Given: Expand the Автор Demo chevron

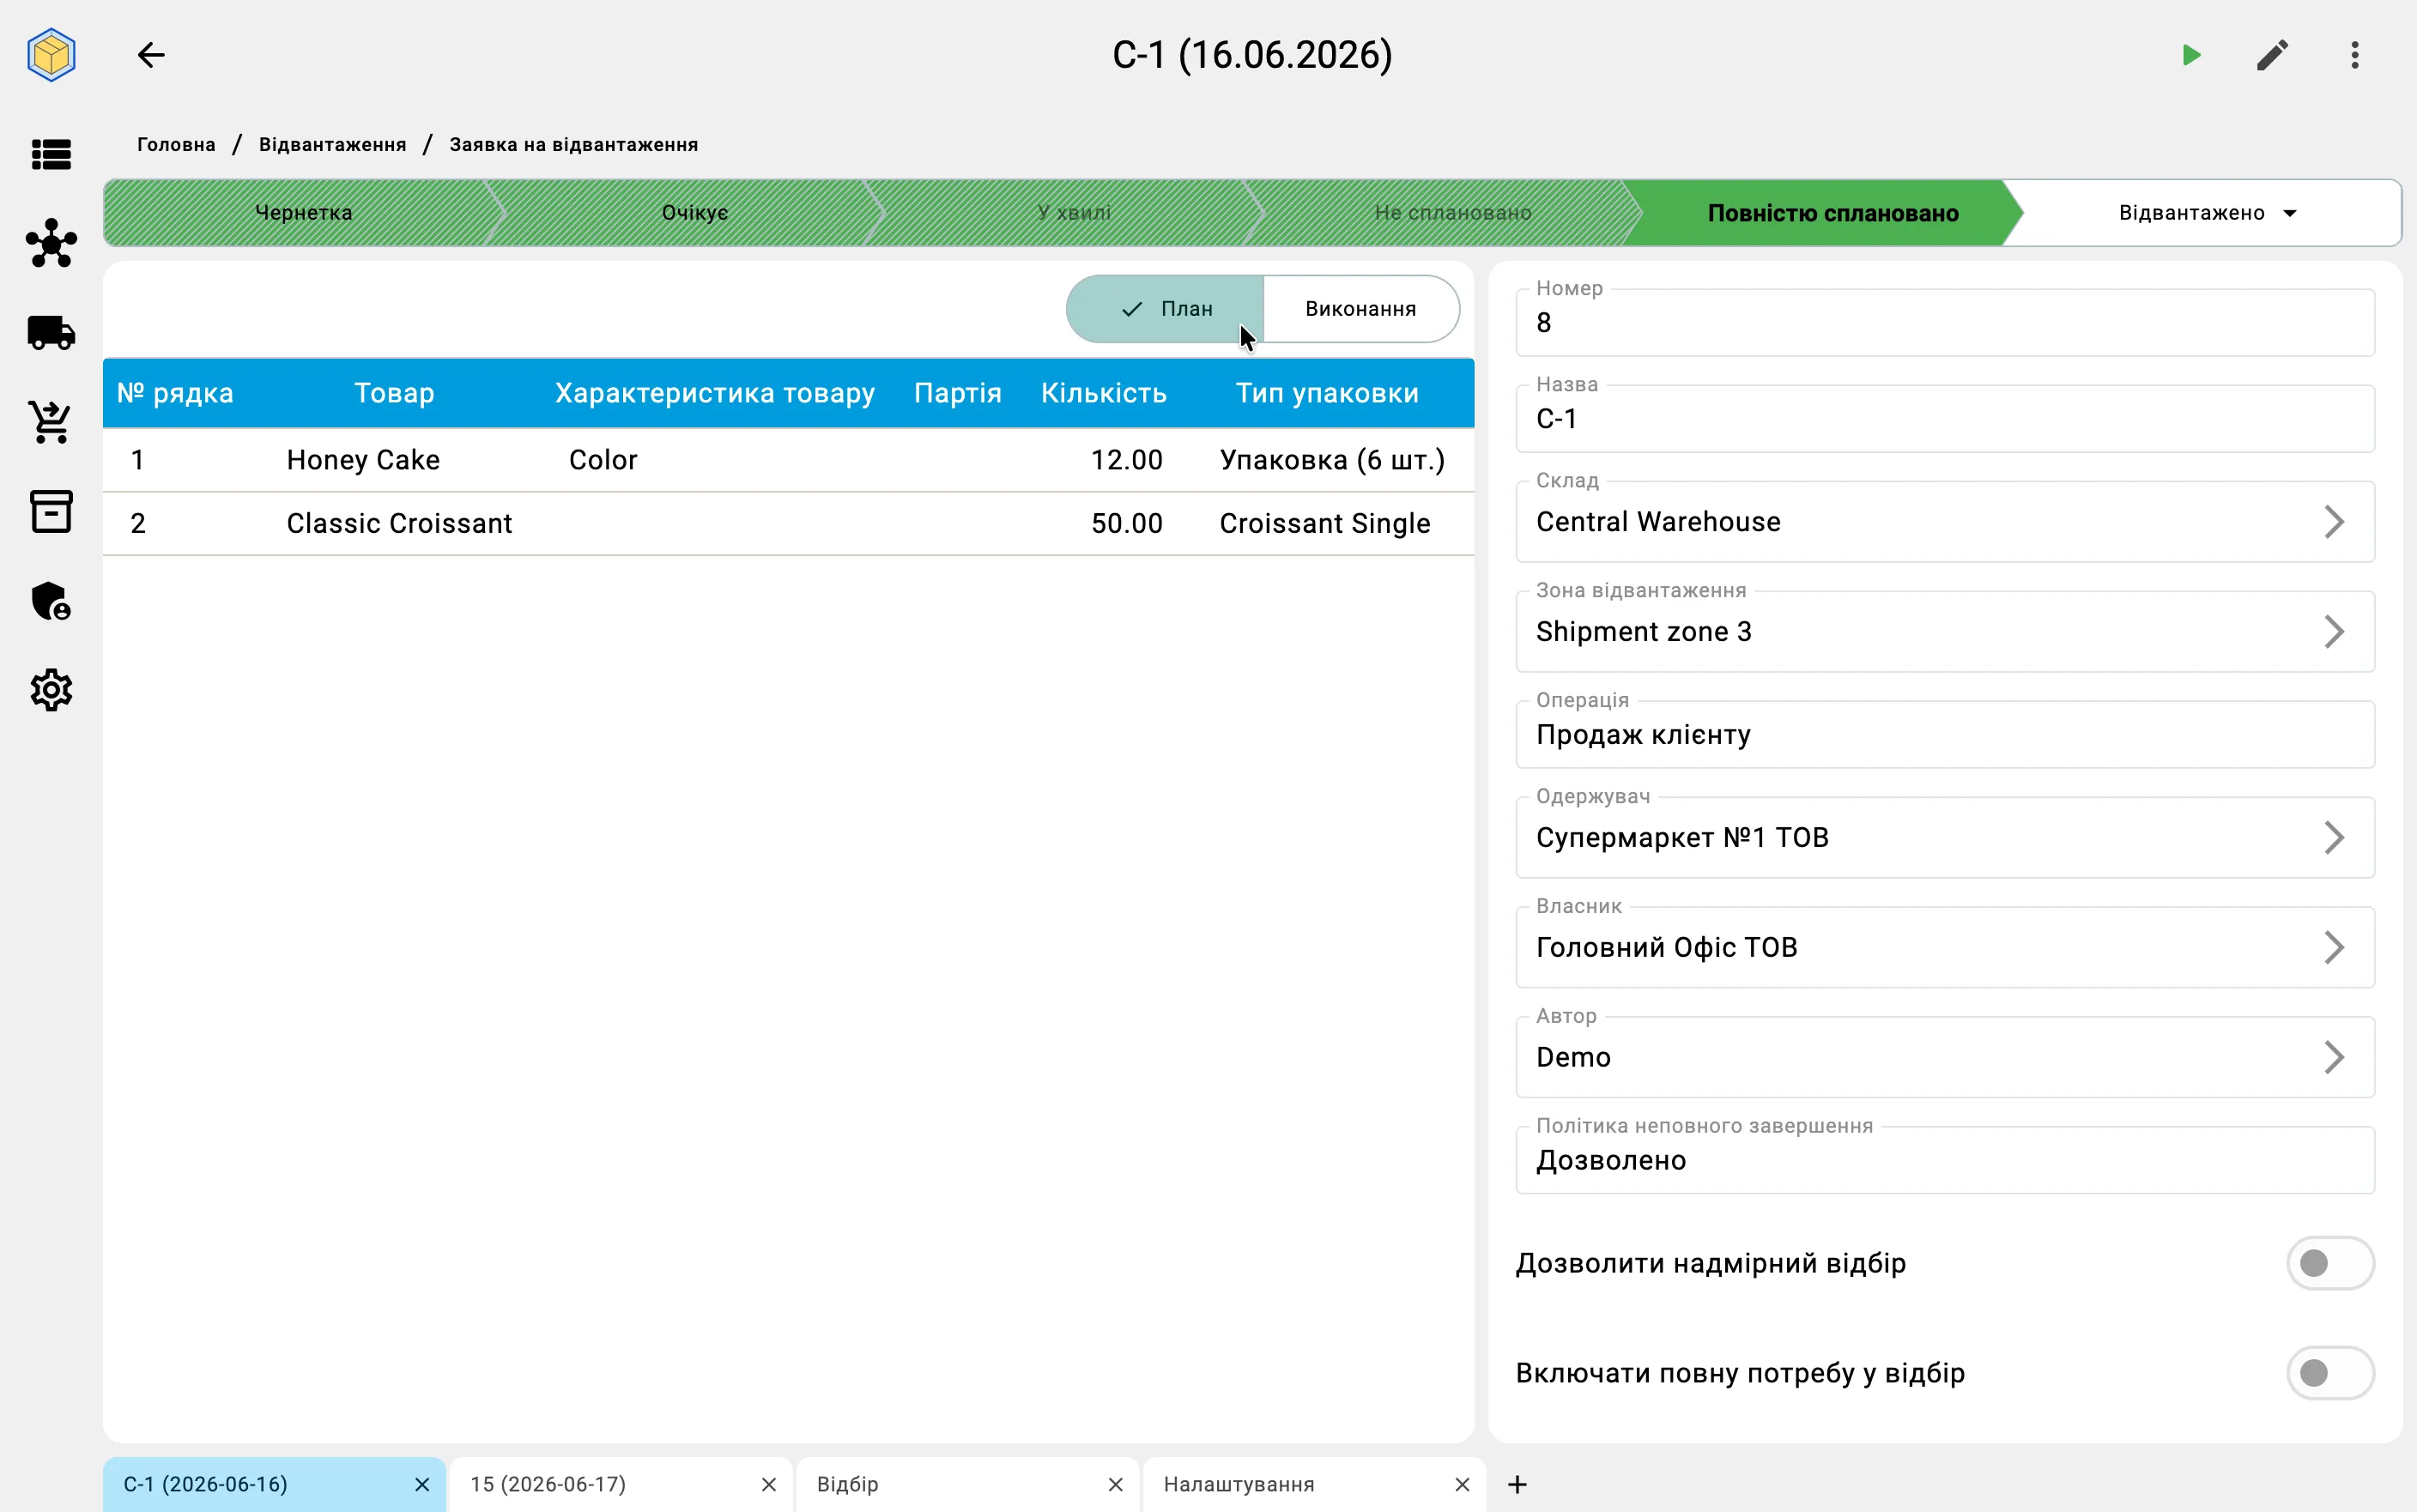Looking at the screenshot, I should tap(2334, 1058).
